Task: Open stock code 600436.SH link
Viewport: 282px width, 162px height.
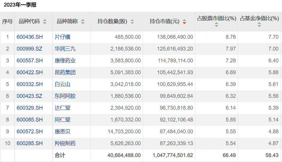Action: click(30, 37)
